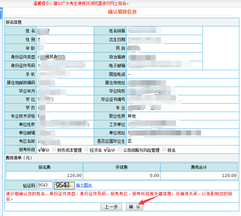Click the 换个图片 link to refresh captcha
Viewport: 241px width, 216px height.
point(84,185)
